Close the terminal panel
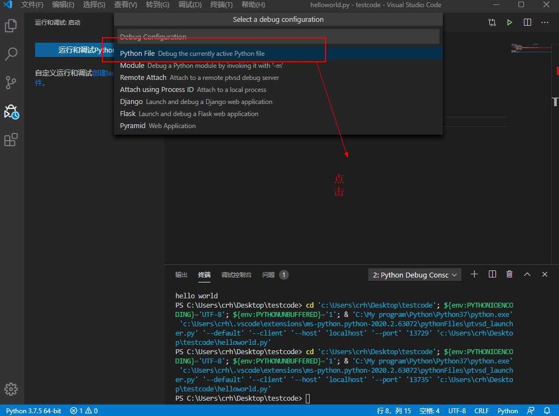This screenshot has height=416, width=559. click(544, 274)
